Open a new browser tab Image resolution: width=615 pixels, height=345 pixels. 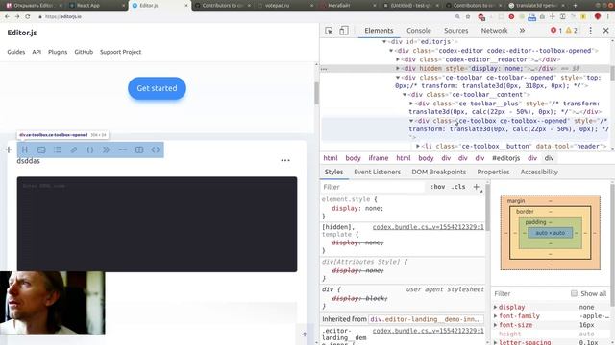(x=576, y=6)
